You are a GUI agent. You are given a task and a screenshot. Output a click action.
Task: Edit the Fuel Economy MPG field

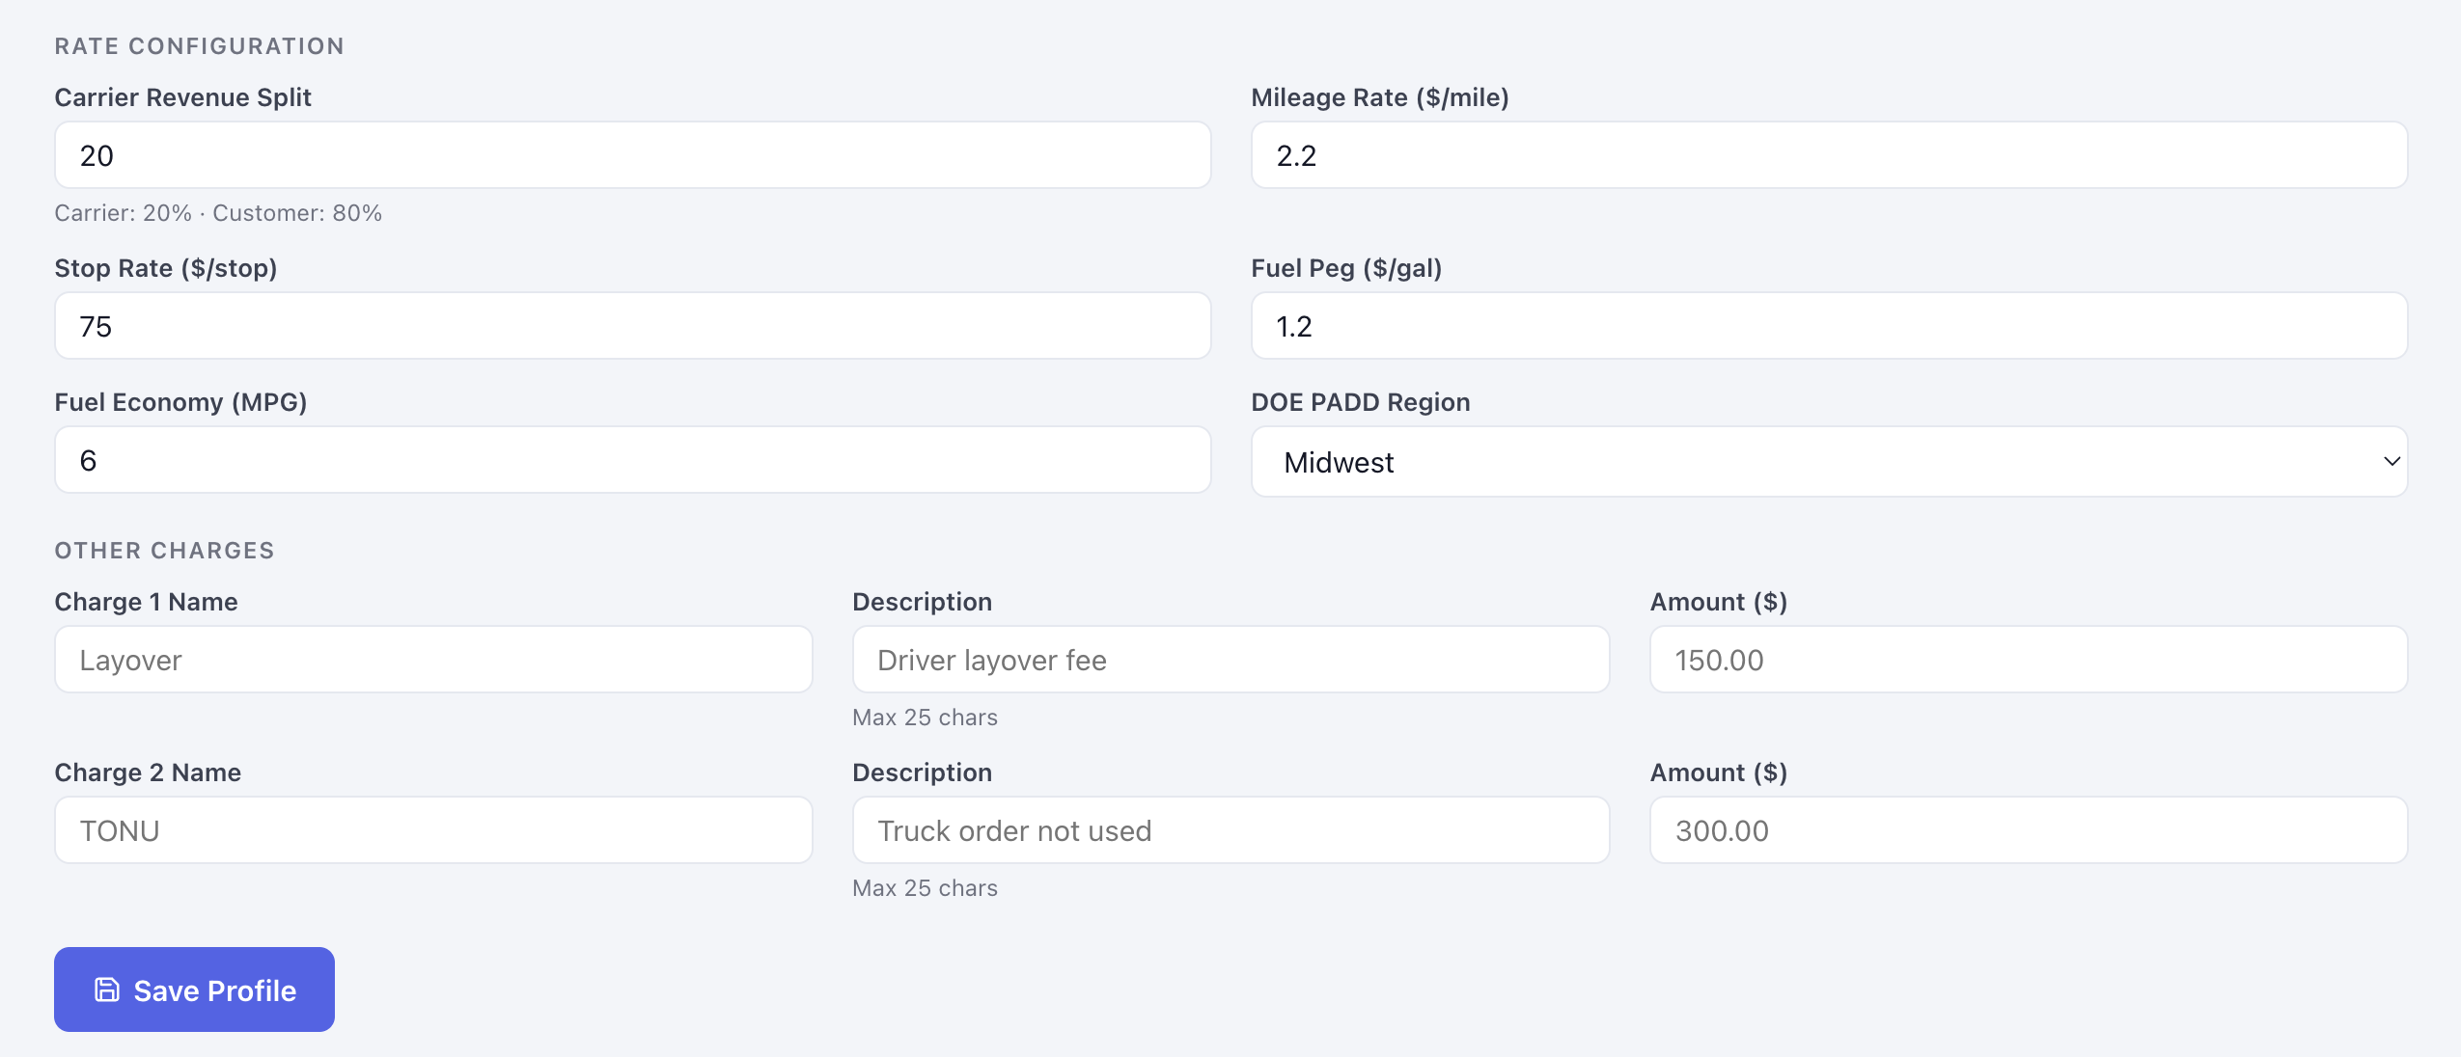[x=632, y=460]
